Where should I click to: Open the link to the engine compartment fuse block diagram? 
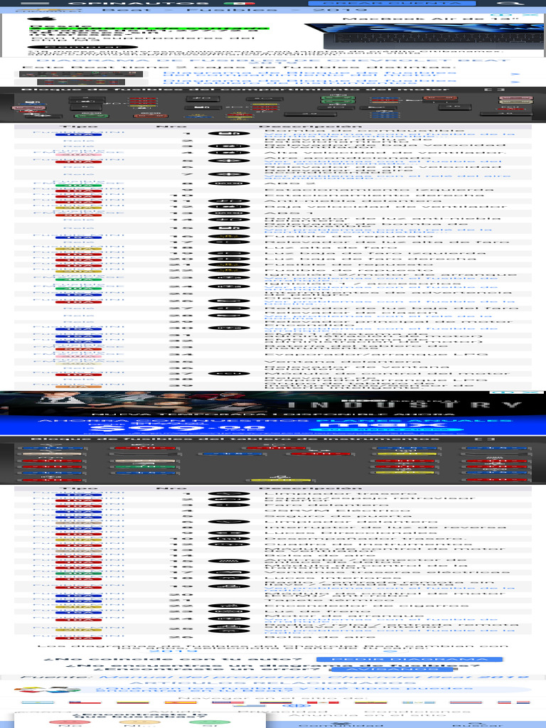(309, 74)
